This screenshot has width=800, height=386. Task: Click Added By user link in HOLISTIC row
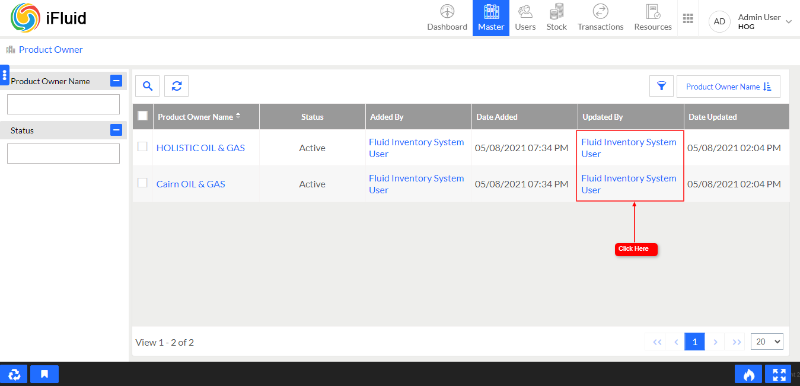[416, 148]
